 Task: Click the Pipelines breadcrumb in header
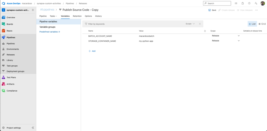click(70, 3)
